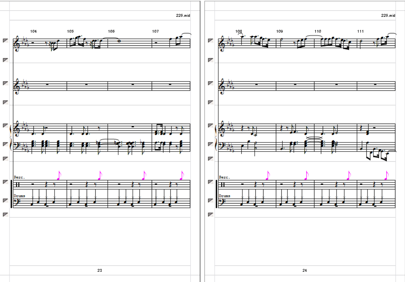Click the staff handle beside measure 104's top staff
The image size is (405, 282).
point(5,40)
